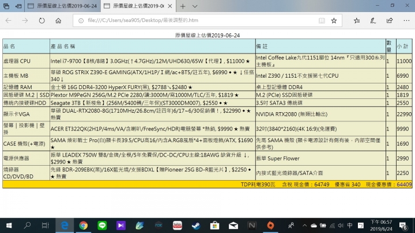Refresh the current page
Screen dimensions: 415x233
pos(42,21)
